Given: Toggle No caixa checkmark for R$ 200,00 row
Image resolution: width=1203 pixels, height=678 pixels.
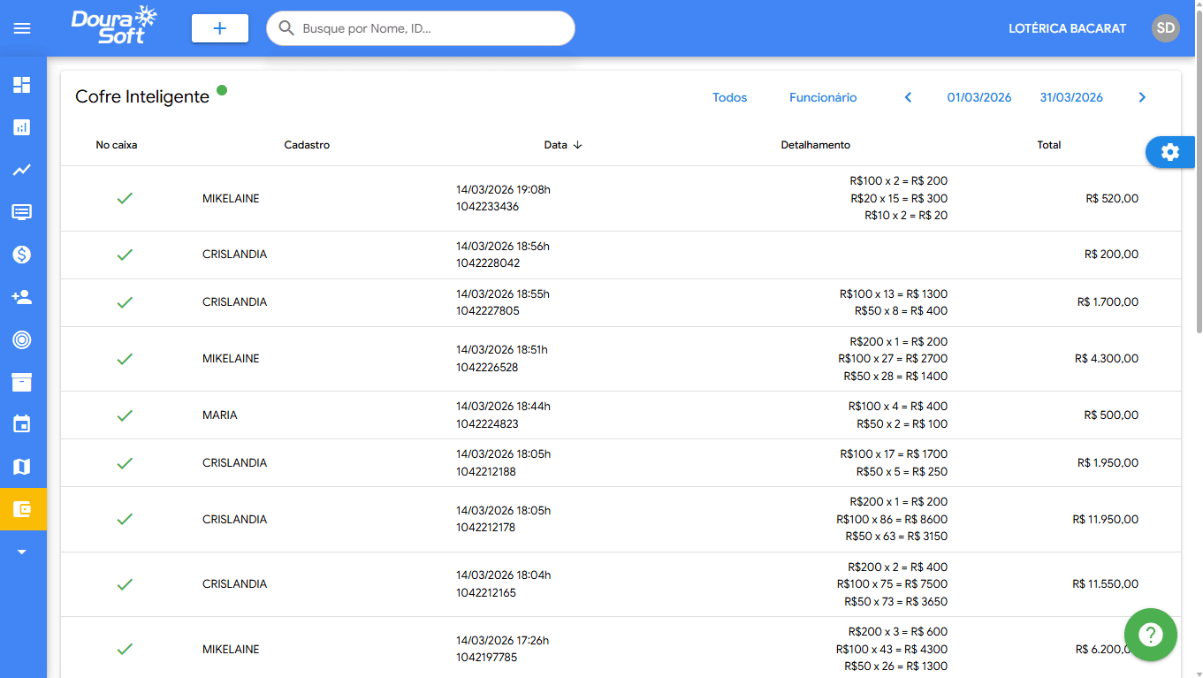Looking at the screenshot, I should coord(125,255).
